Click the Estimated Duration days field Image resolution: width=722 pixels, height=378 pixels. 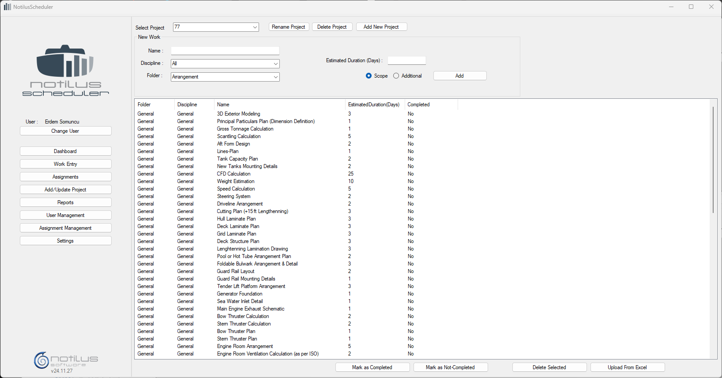click(x=406, y=60)
